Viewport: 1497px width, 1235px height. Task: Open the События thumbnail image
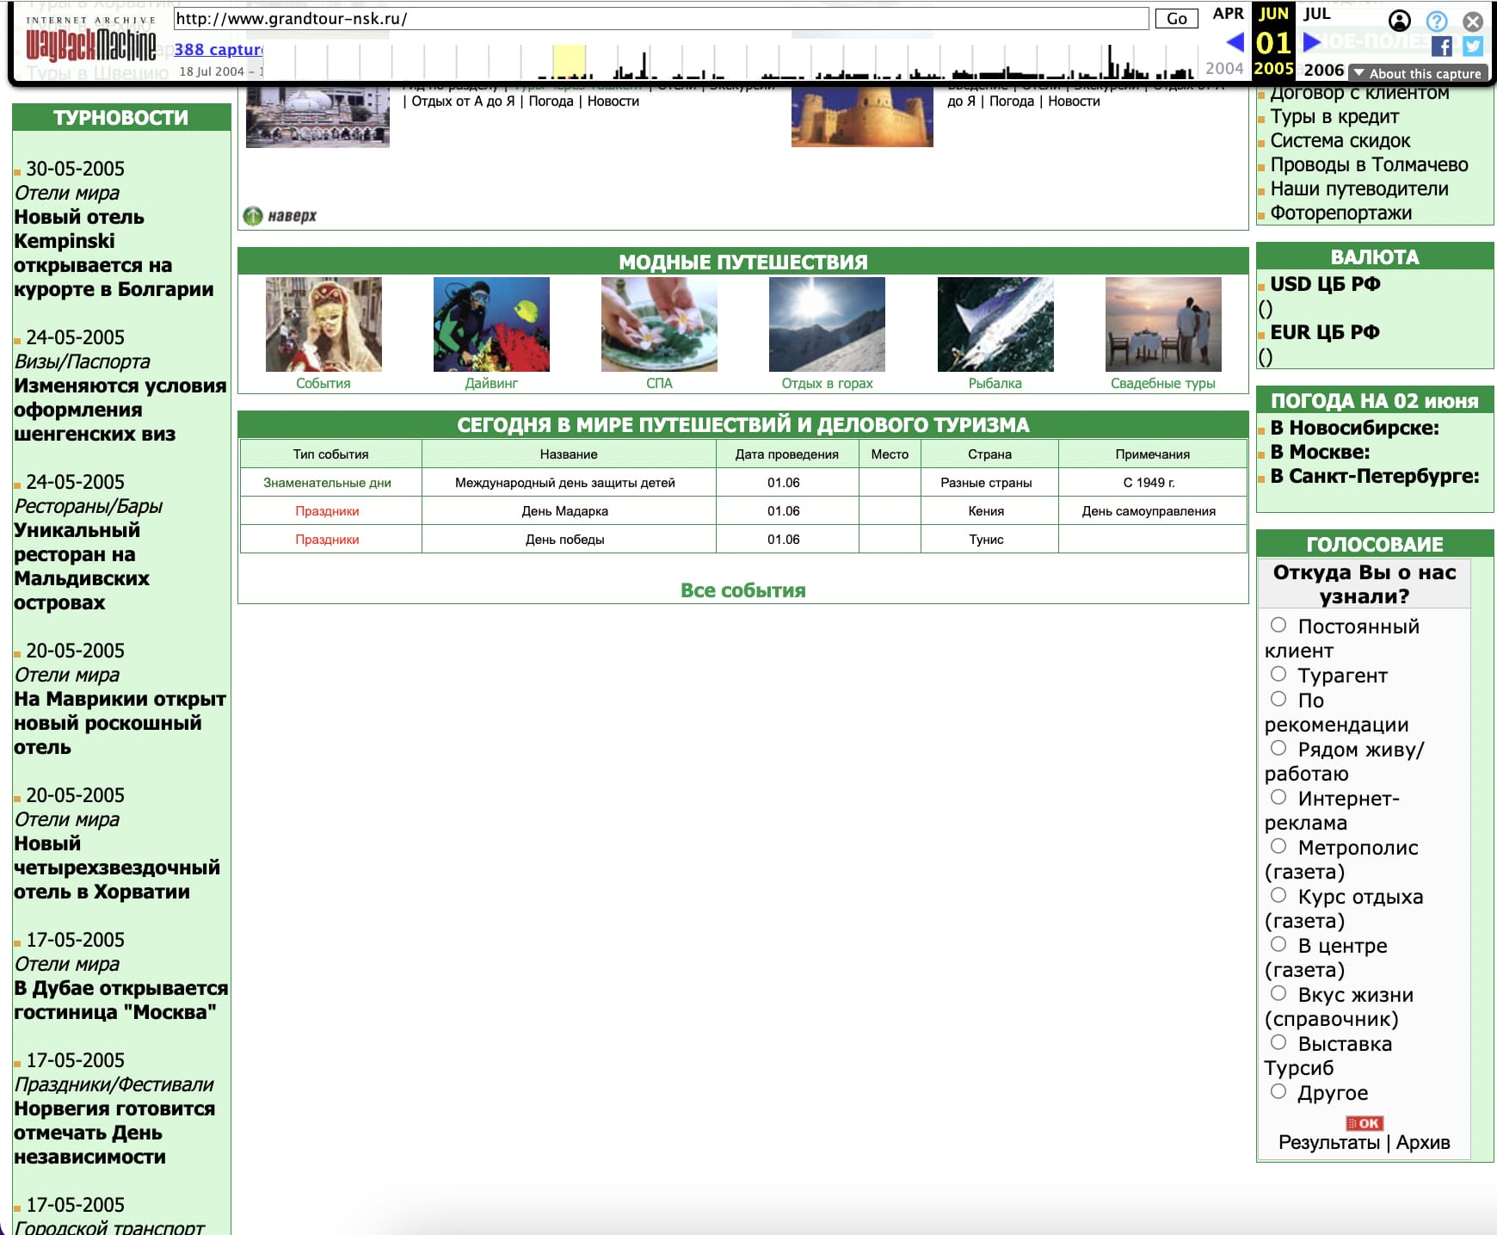323,324
